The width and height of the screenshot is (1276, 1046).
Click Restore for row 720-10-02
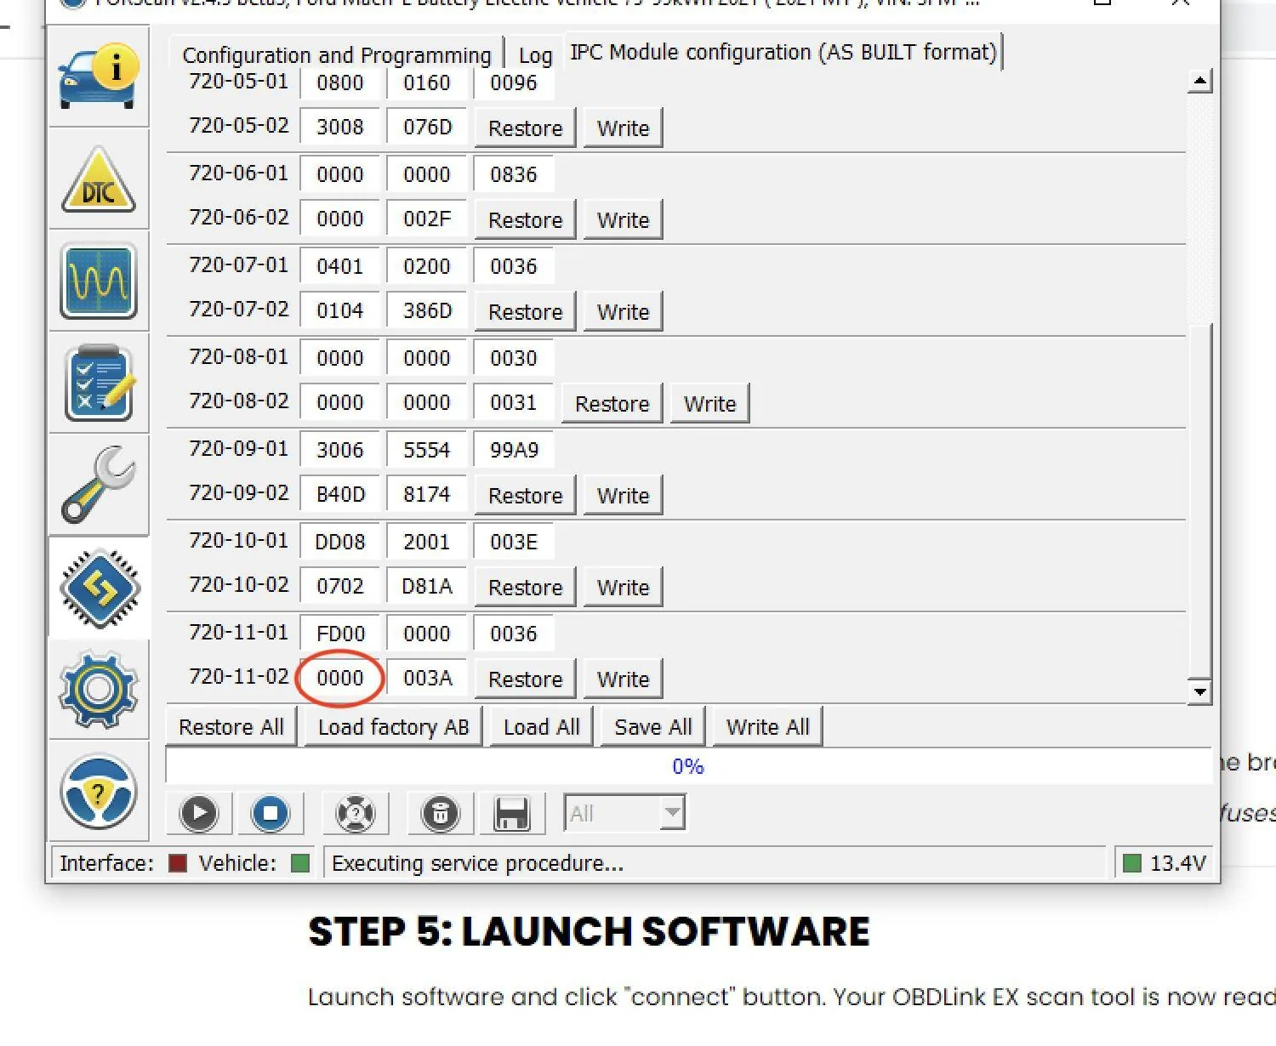coord(526,588)
